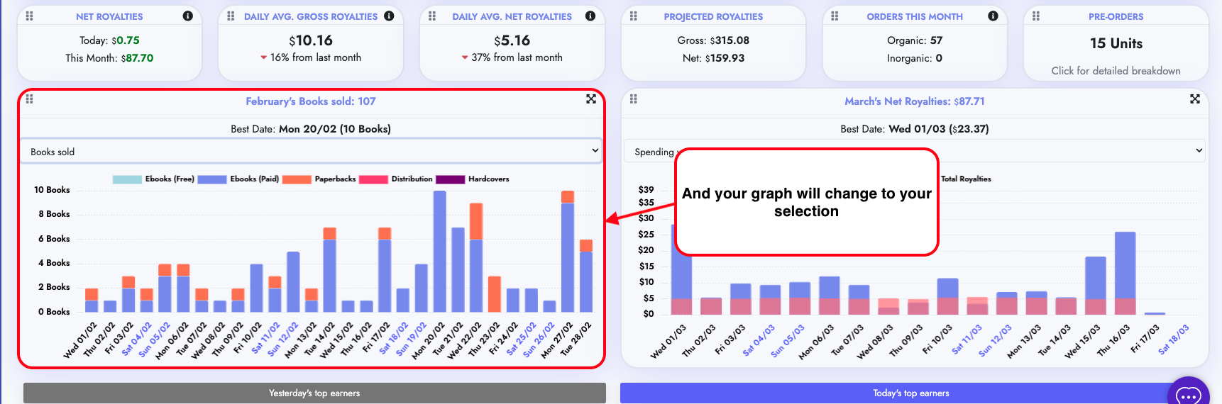Click Daily Avg. Gross Royalties $10.16 value
The width and height of the screenshot is (1222, 404).
pos(311,40)
